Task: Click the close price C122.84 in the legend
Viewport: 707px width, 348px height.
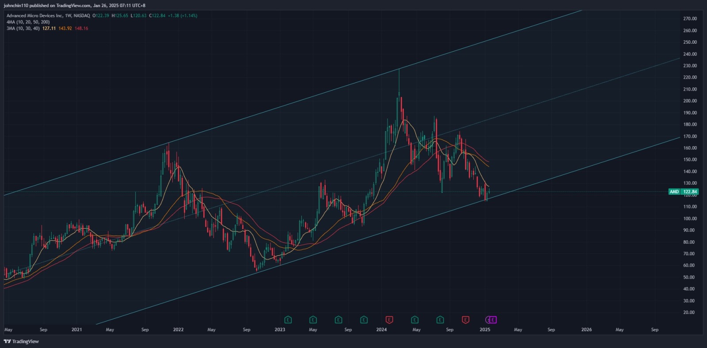Action: click(157, 15)
